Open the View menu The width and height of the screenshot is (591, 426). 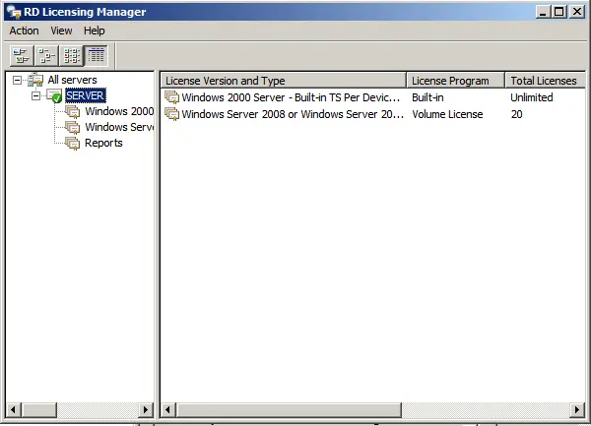coord(61,31)
